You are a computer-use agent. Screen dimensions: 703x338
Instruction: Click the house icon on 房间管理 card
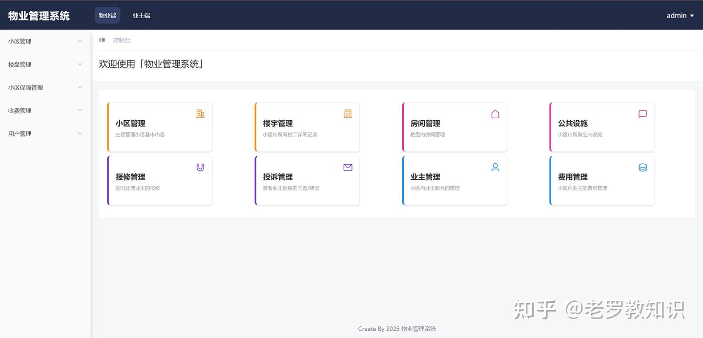[x=495, y=114]
